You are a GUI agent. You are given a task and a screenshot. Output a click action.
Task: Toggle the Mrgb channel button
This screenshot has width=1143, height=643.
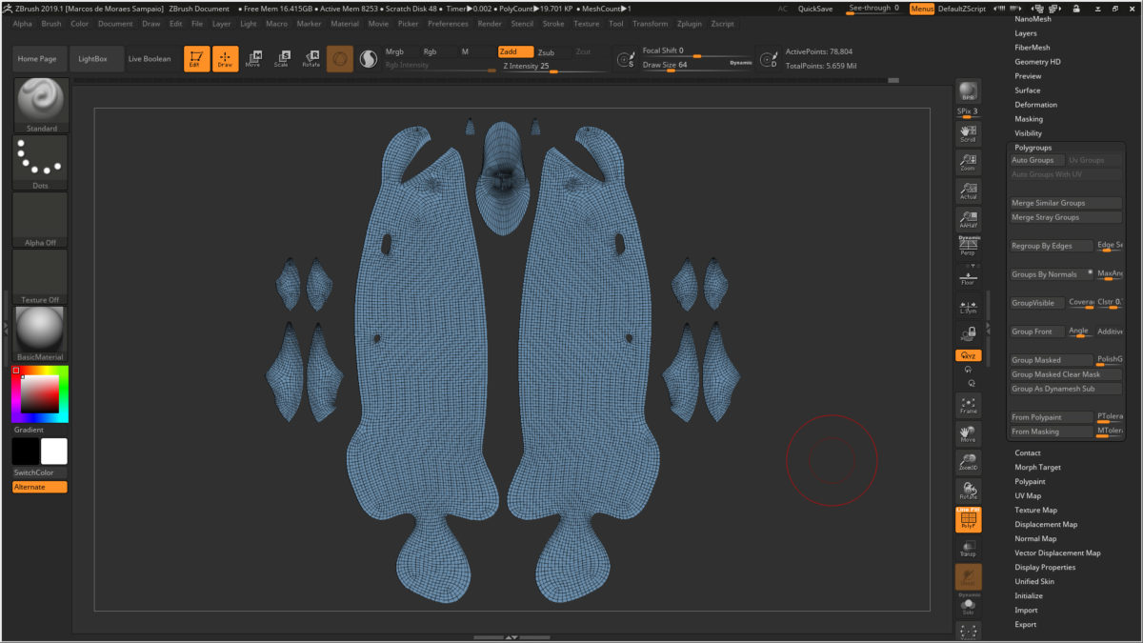tap(395, 51)
